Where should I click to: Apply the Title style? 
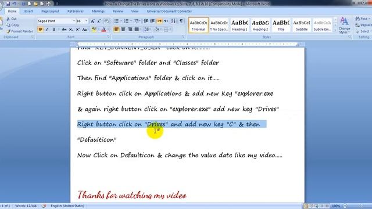(281, 25)
